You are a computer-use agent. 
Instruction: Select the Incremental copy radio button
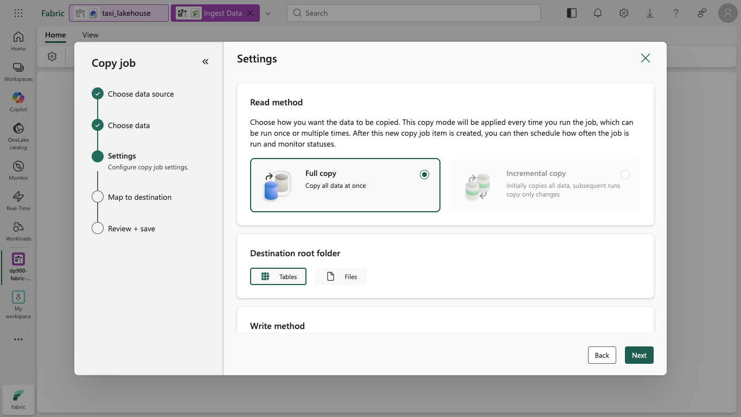tap(625, 174)
